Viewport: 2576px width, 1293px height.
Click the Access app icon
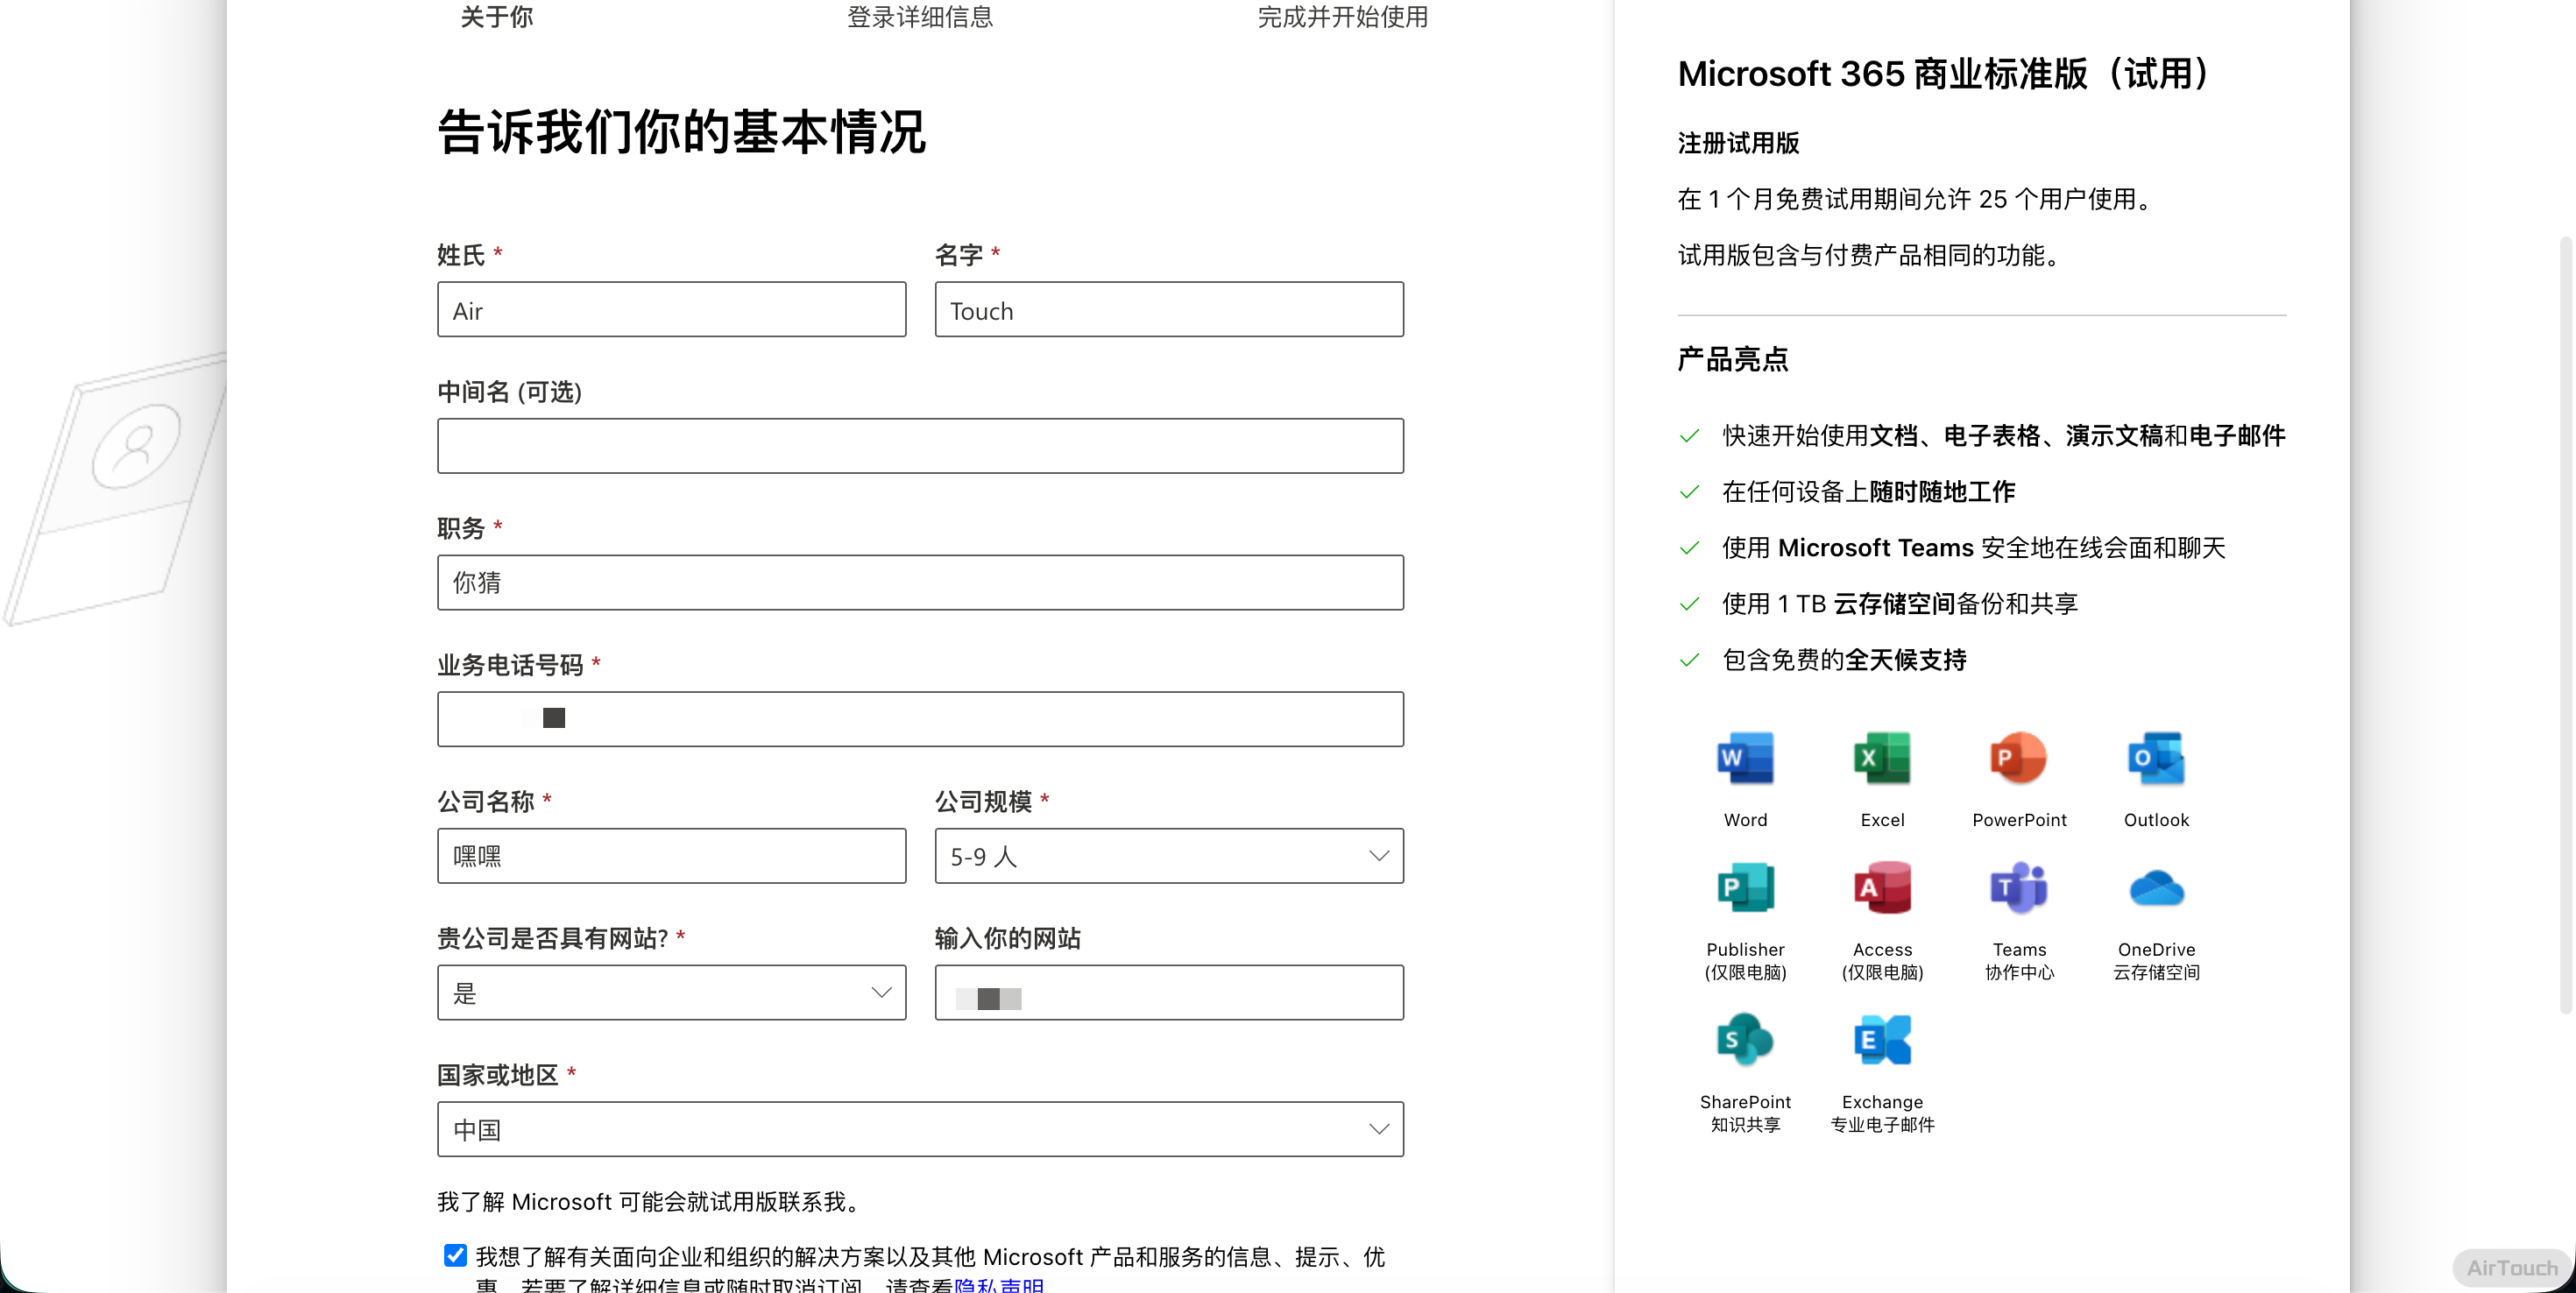pyautogui.click(x=1882, y=888)
